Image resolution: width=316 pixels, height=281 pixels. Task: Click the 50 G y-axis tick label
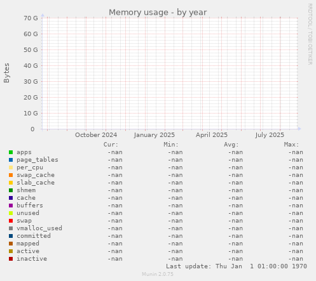31,50
